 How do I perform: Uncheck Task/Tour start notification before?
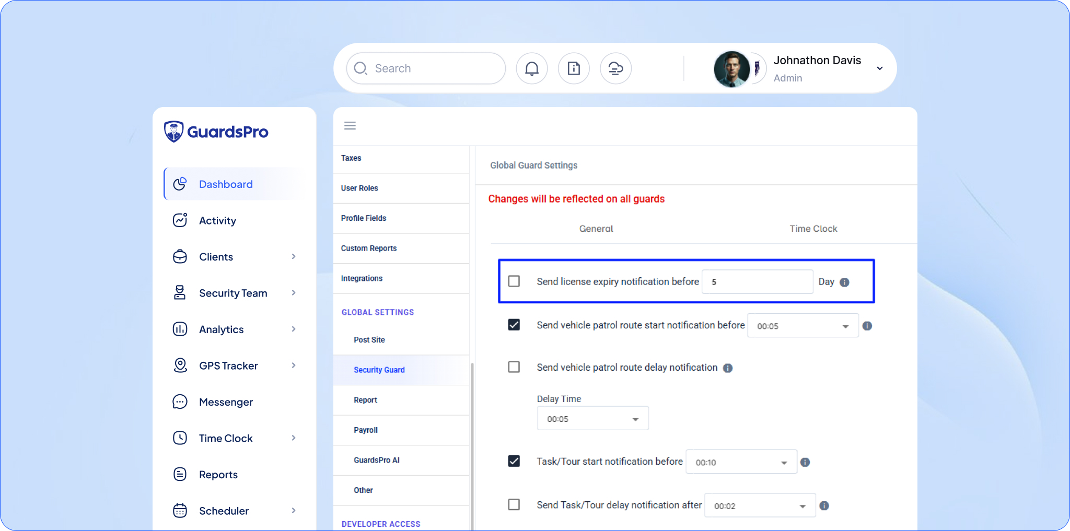[x=514, y=461]
